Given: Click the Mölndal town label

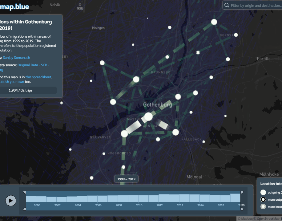Looking at the screenshot, I should tap(194, 177).
